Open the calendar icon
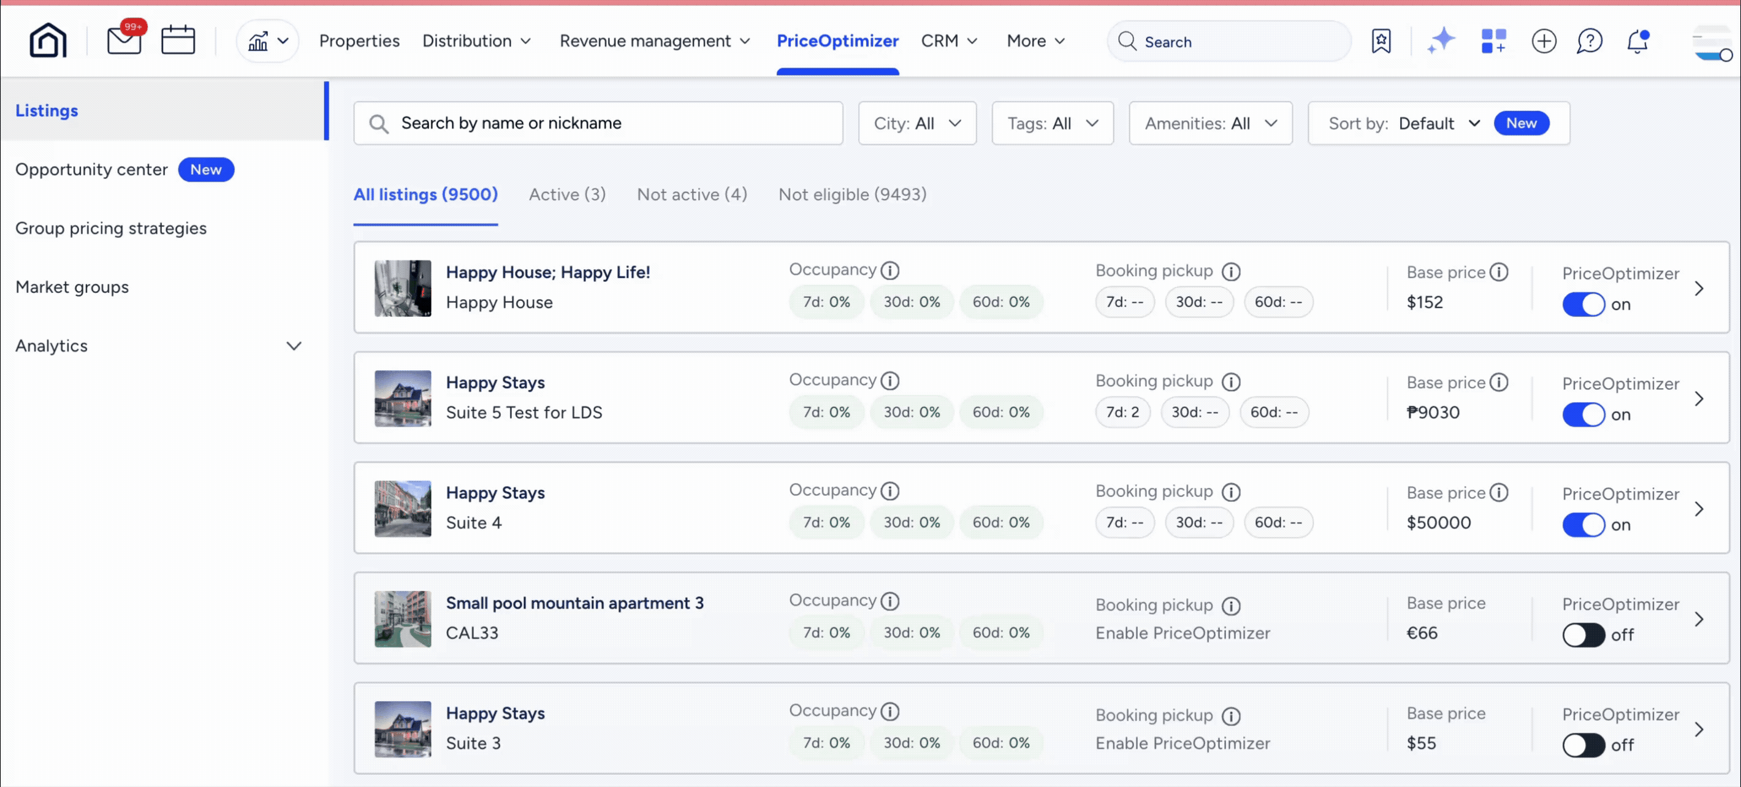Image resolution: width=1741 pixels, height=787 pixels. coord(178,40)
